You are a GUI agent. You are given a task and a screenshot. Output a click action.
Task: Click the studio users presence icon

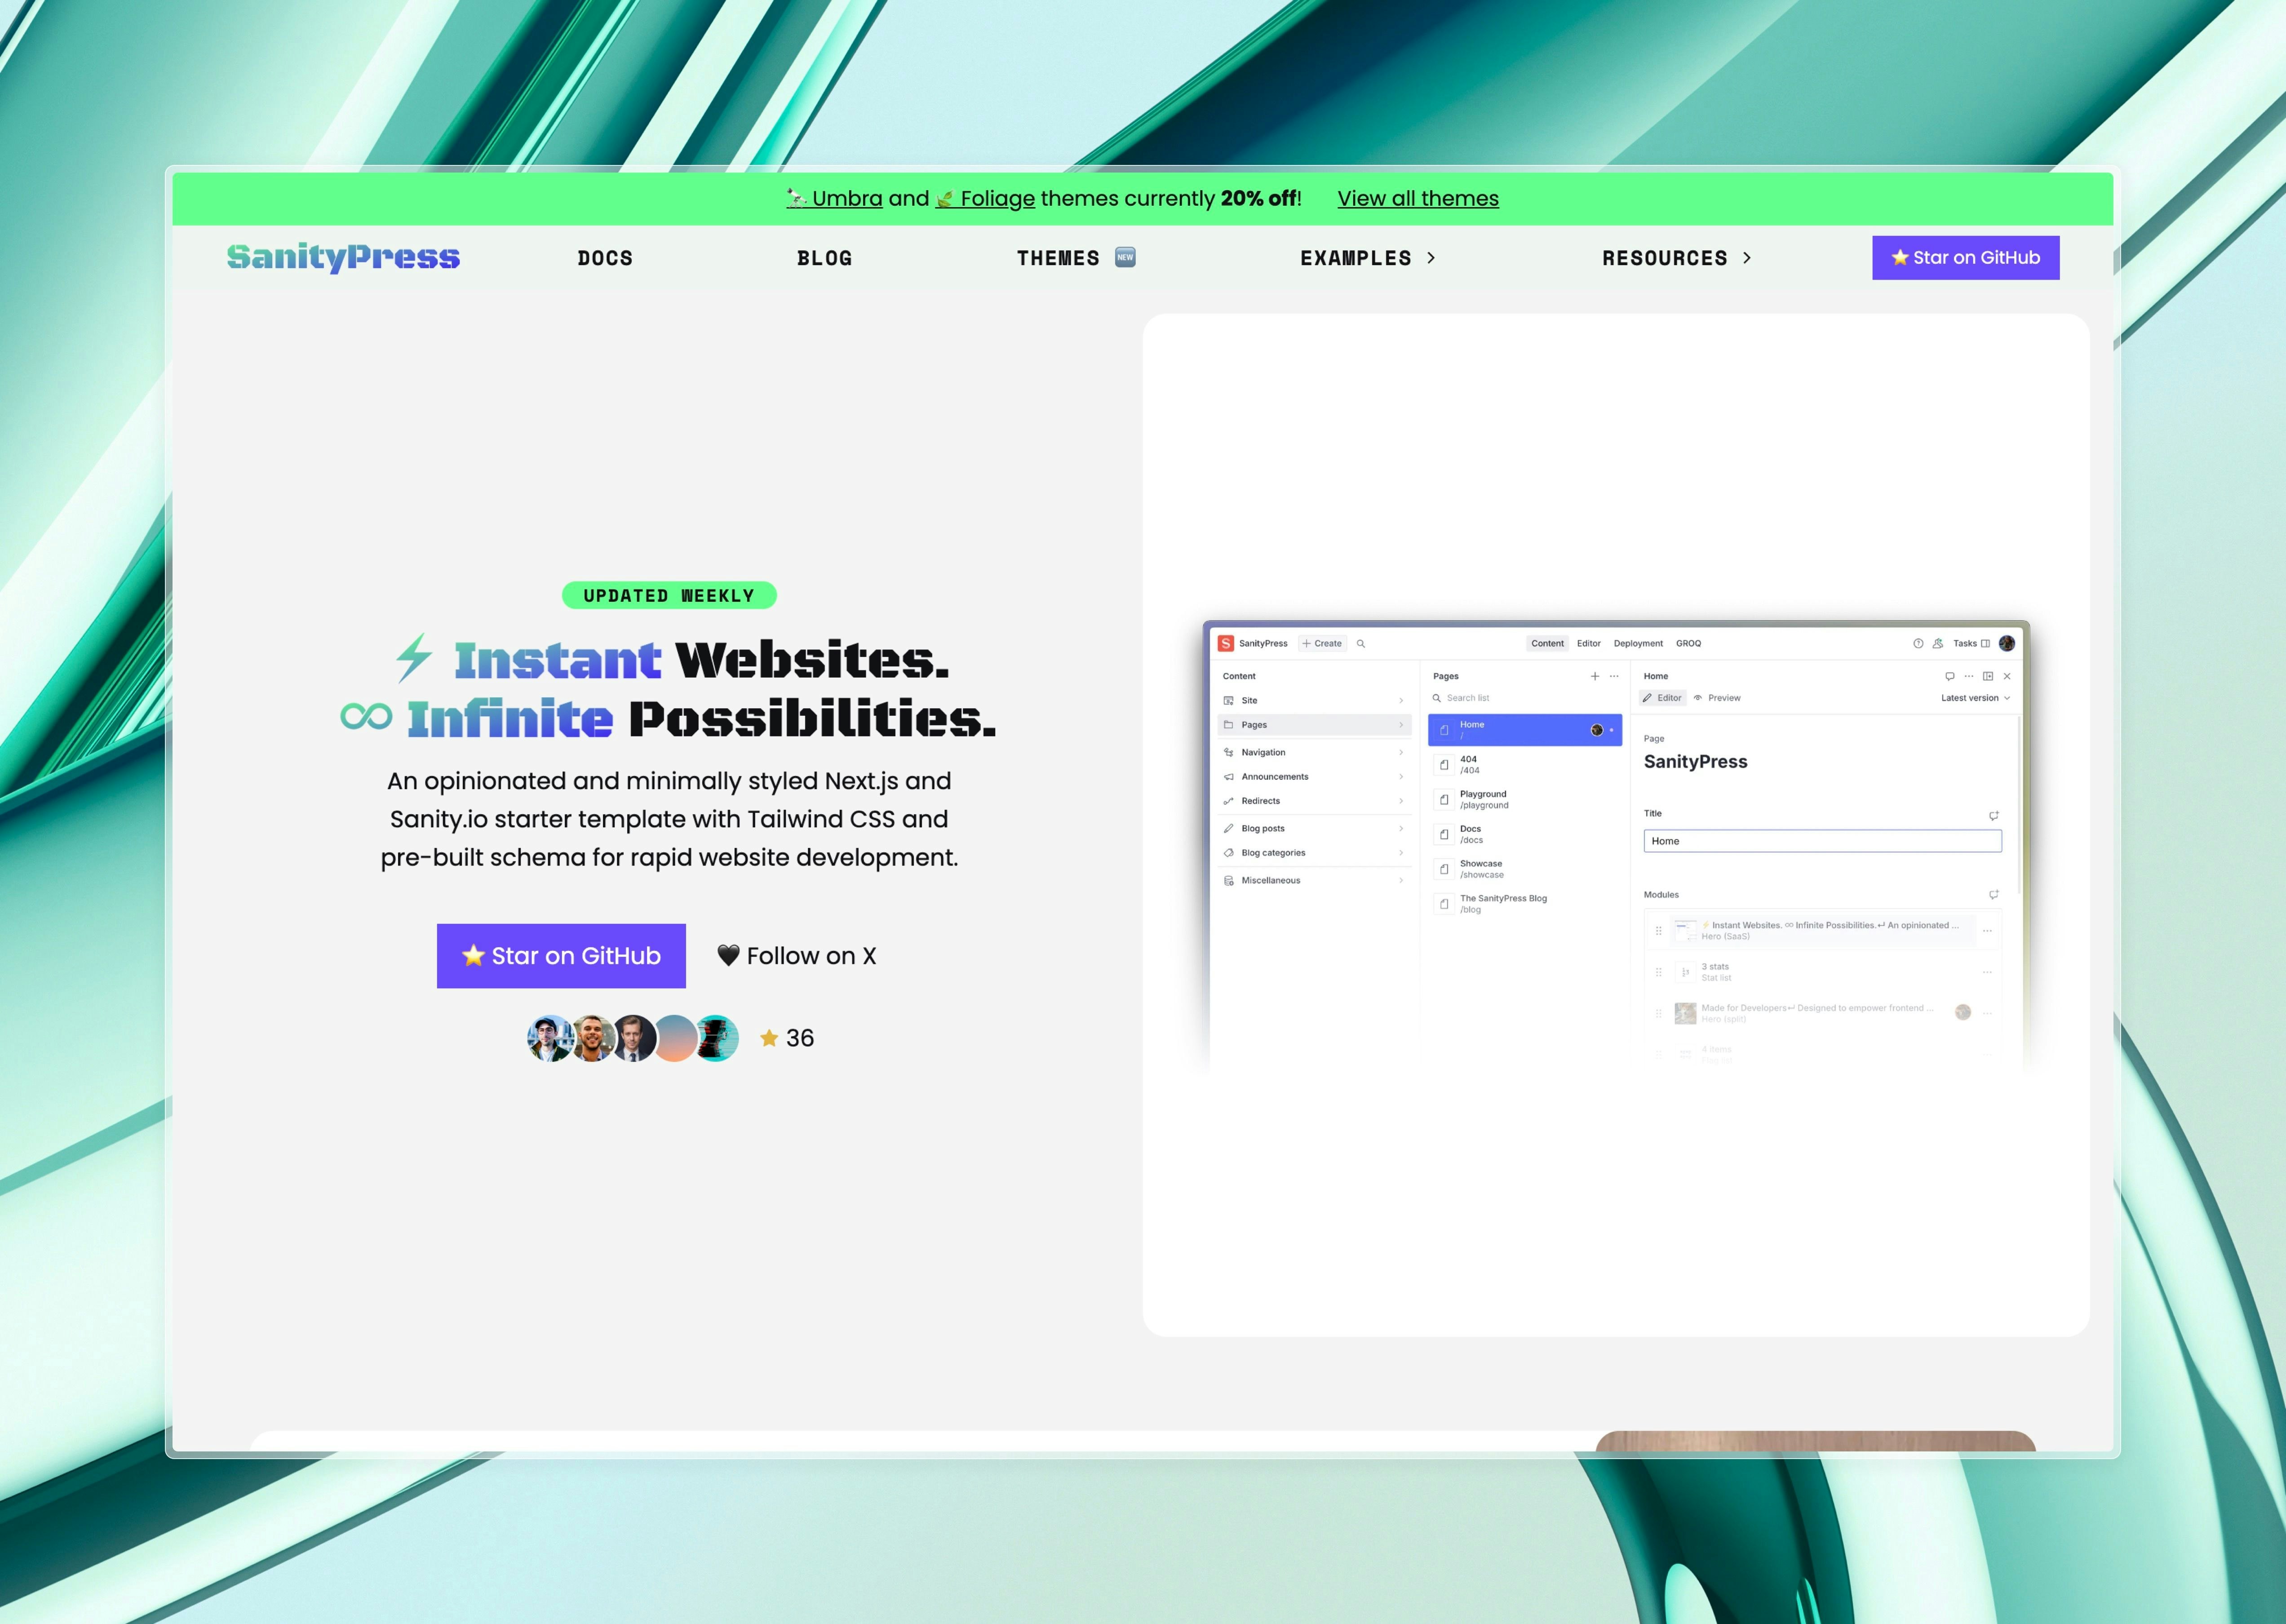tap(1937, 643)
